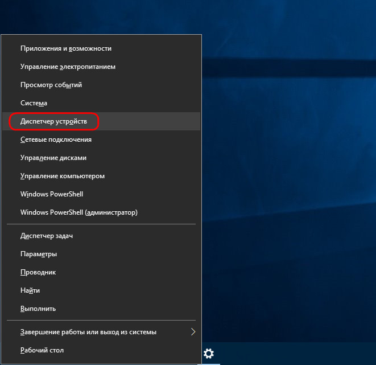Open Сетевые подключения

click(101, 140)
